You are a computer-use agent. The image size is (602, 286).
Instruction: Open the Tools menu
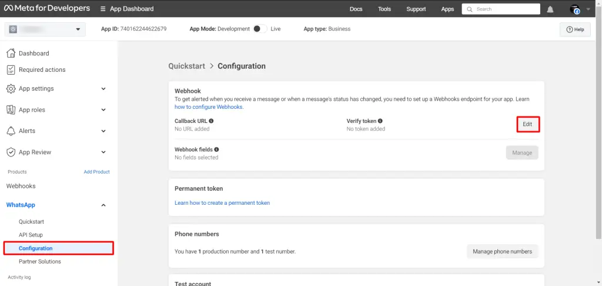(x=384, y=9)
